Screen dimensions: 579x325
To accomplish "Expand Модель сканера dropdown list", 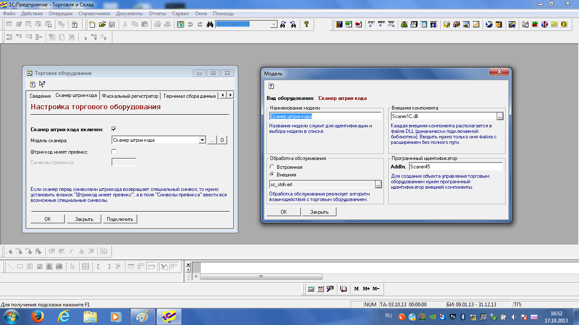I will click(x=202, y=140).
